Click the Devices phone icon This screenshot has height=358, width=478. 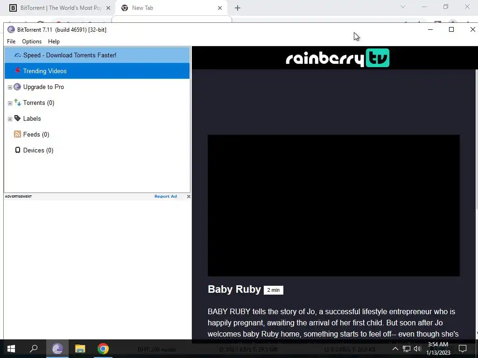coord(18,150)
